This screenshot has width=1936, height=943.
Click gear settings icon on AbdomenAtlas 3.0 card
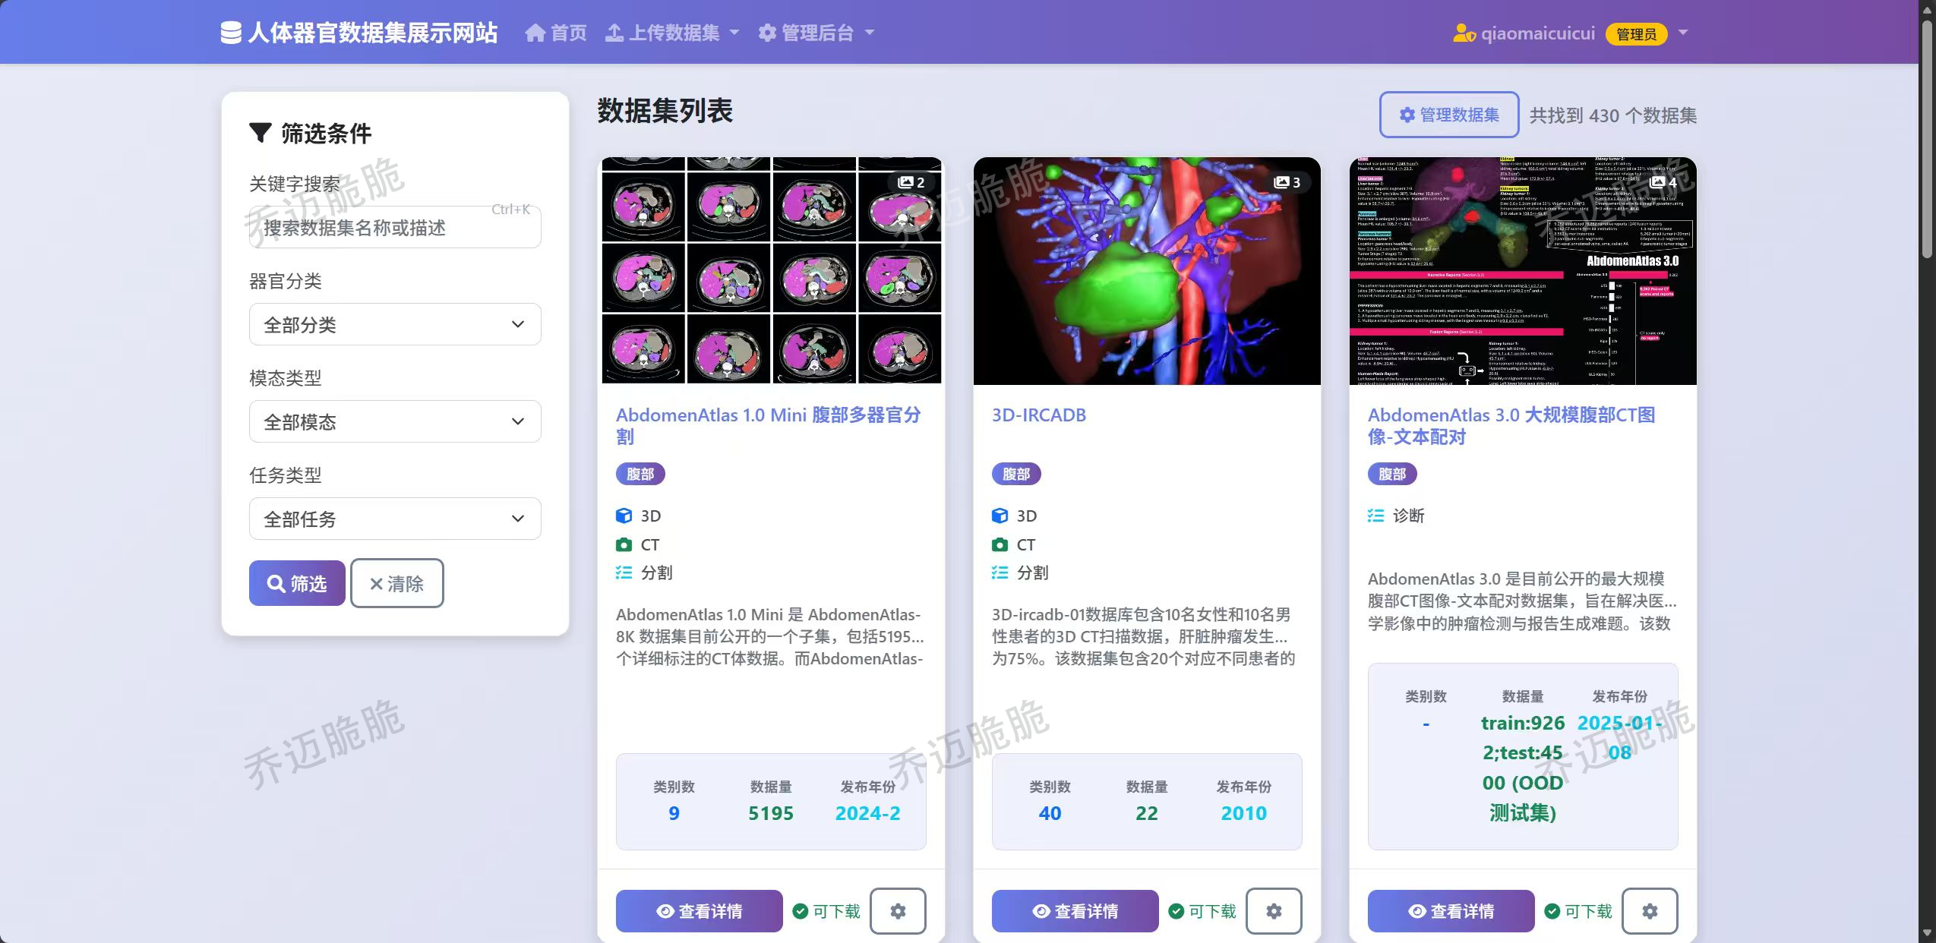[1650, 910]
